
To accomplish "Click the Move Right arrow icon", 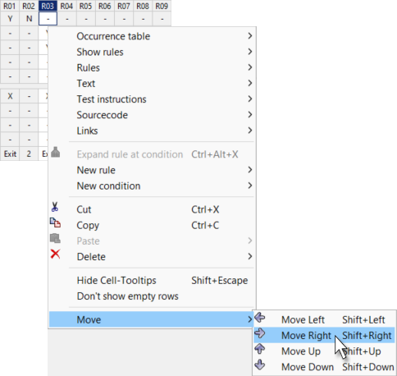I will click(x=260, y=333).
